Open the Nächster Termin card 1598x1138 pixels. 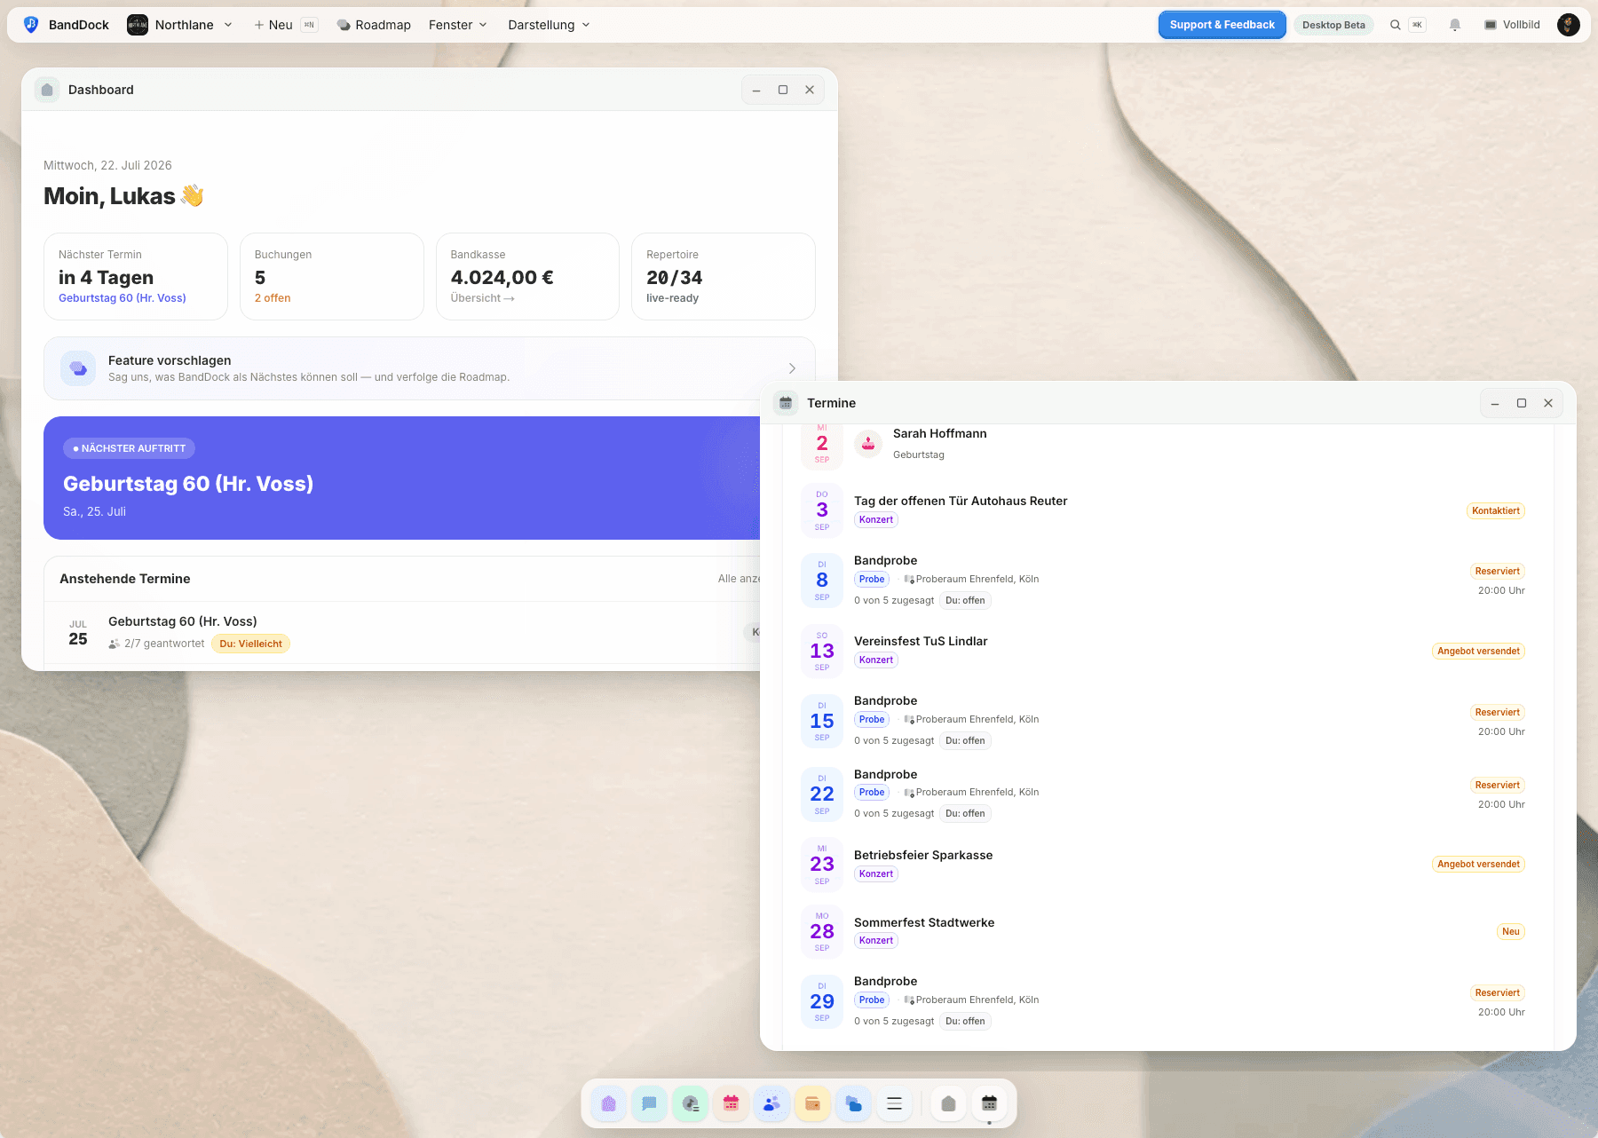click(x=136, y=276)
